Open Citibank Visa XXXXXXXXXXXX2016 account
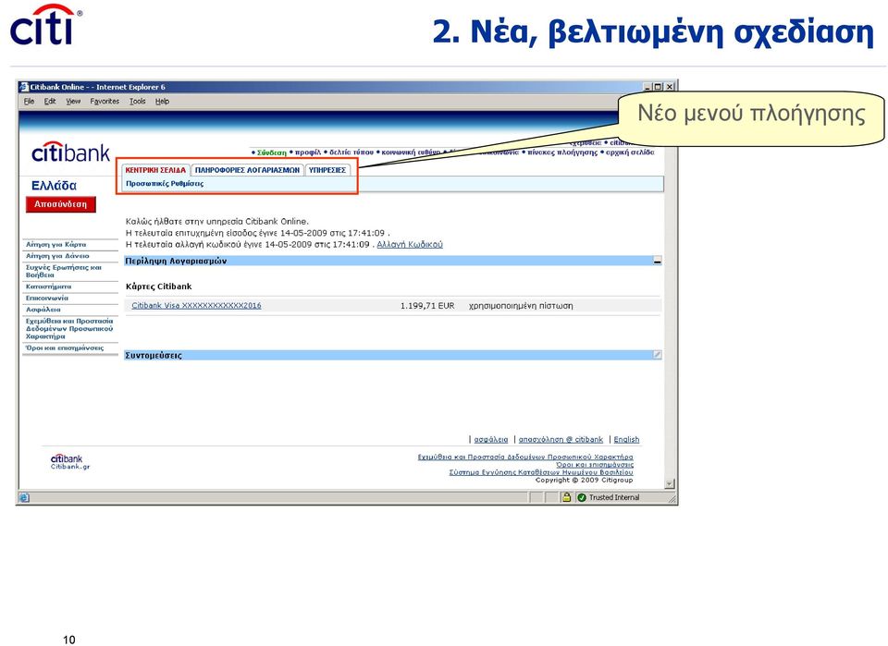 [196, 306]
